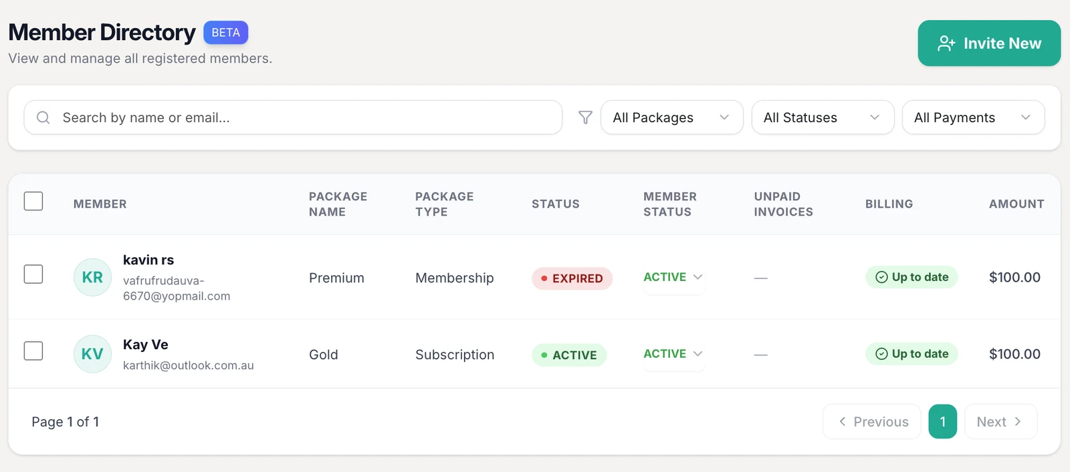Click the search magnifier icon
The height and width of the screenshot is (472, 1070).
pos(43,117)
